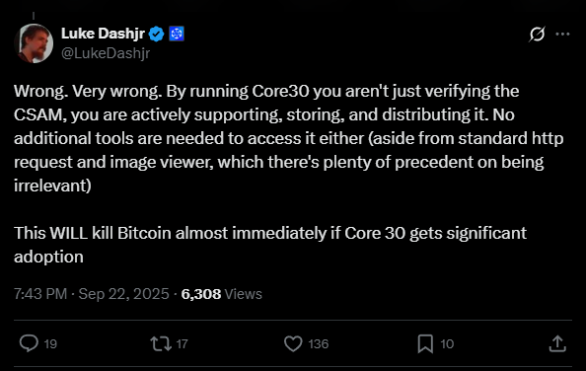Click the square affiliate badge beside name
Image resolution: width=586 pixels, height=371 pixels.
[x=177, y=34]
